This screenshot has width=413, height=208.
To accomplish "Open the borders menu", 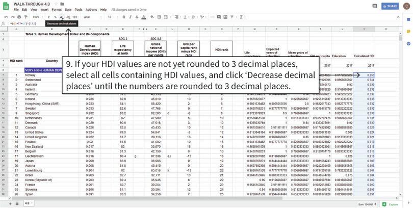I will click(x=159, y=17).
